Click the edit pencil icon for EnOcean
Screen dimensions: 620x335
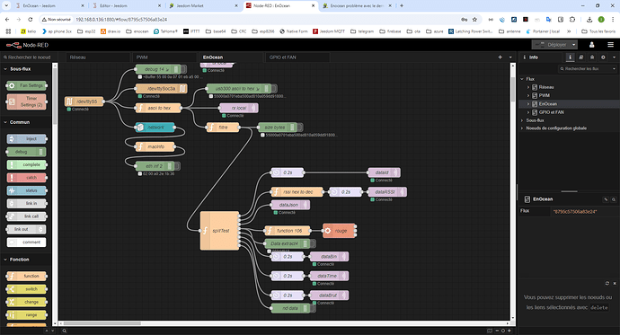coord(606,199)
